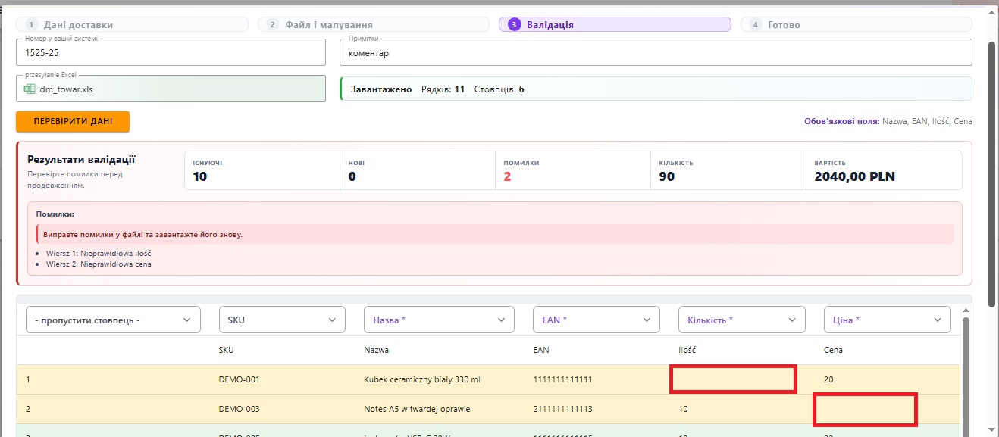
Task: Jump to step 4 Готово
Action: (857, 24)
